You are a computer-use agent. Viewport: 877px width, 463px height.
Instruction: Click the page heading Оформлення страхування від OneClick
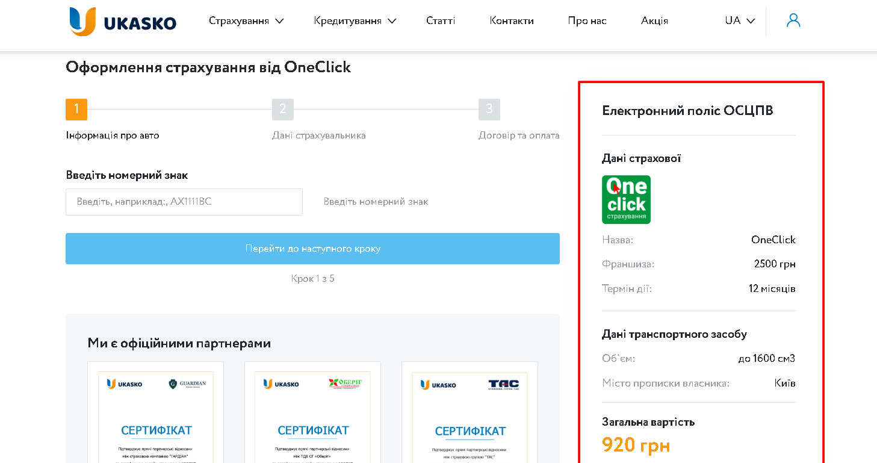(208, 67)
